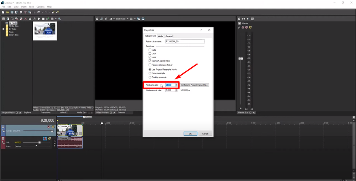Screen dimensions: 356x181
Task: Copy preview snapshot to clipboard icon
Action: coord(139,19)
